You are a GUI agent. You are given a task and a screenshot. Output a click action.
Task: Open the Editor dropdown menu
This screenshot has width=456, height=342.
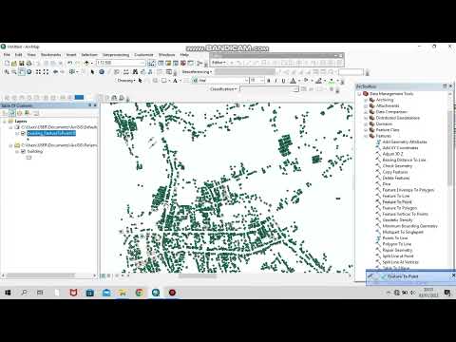click(218, 63)
